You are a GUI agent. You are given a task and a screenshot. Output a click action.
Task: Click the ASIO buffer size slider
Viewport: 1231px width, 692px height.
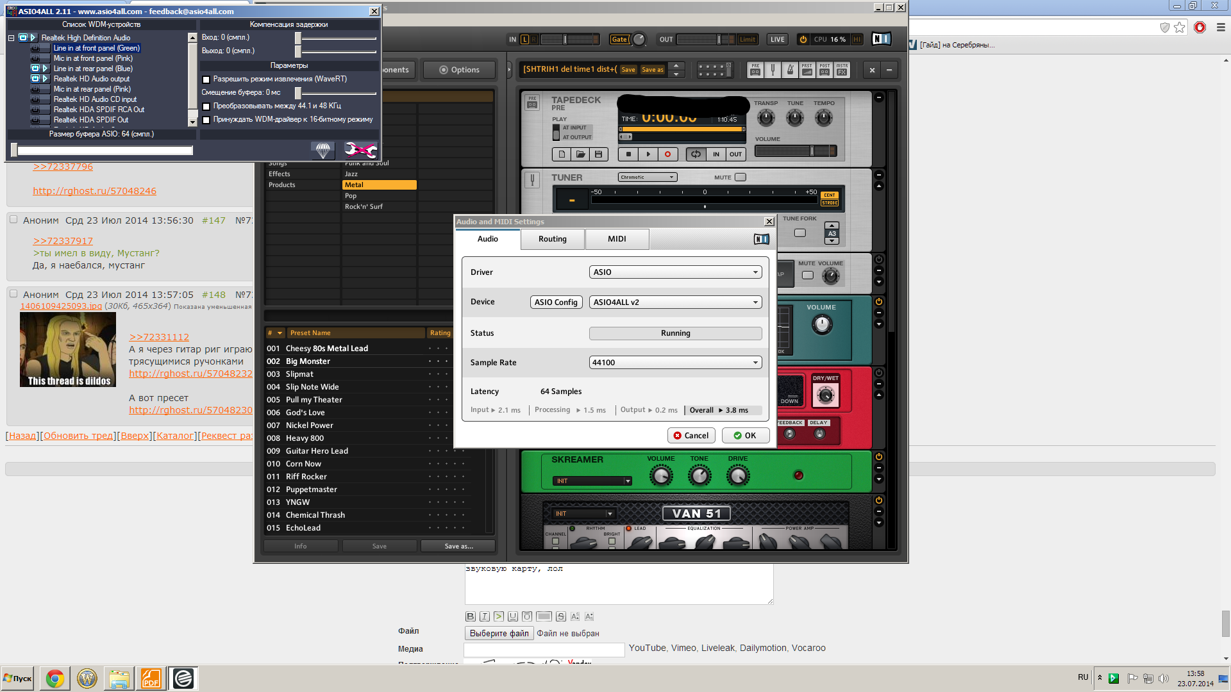103,151
